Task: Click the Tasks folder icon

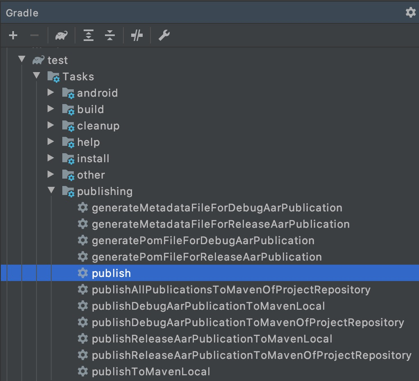Action: click(x=53, y=77)
